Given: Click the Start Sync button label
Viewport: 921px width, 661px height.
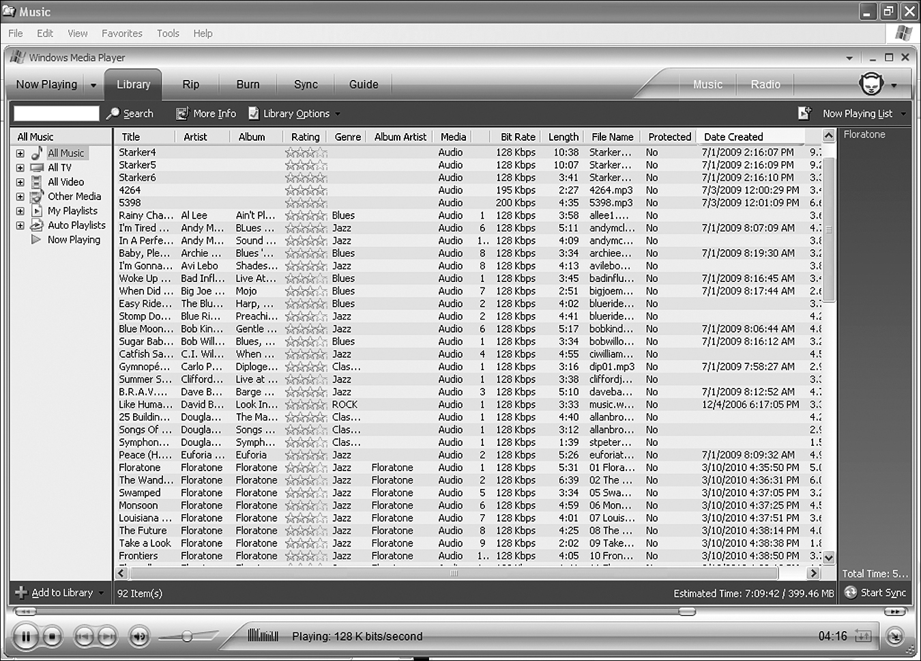Looking at the screenshot, I should click(x=883, y=593).
